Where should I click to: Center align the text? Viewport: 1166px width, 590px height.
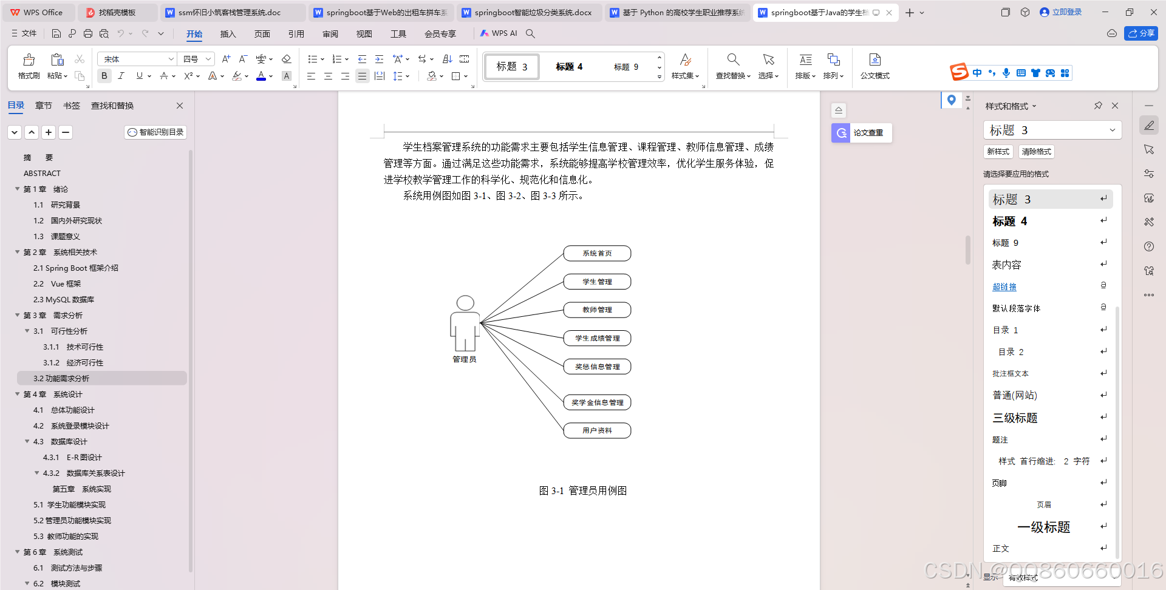click(328, 76)
